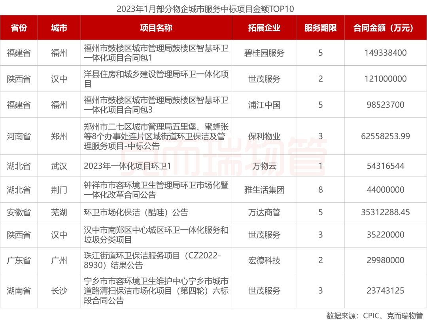Select the project cell ending 合同包1
This screenshot has height=323, width=427.
click(x=156, y=53)
